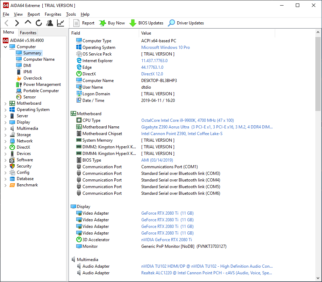Screen dimensions: 322x282
Task: Click the Buy Now toolbar button
Action: (x=112, y=23)
